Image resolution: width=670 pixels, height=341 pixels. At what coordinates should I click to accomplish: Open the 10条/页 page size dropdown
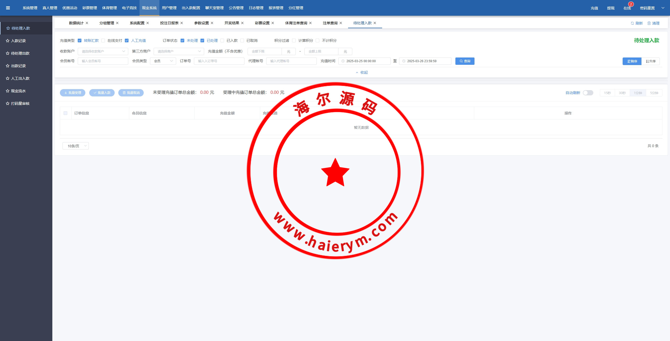[75, 146]
